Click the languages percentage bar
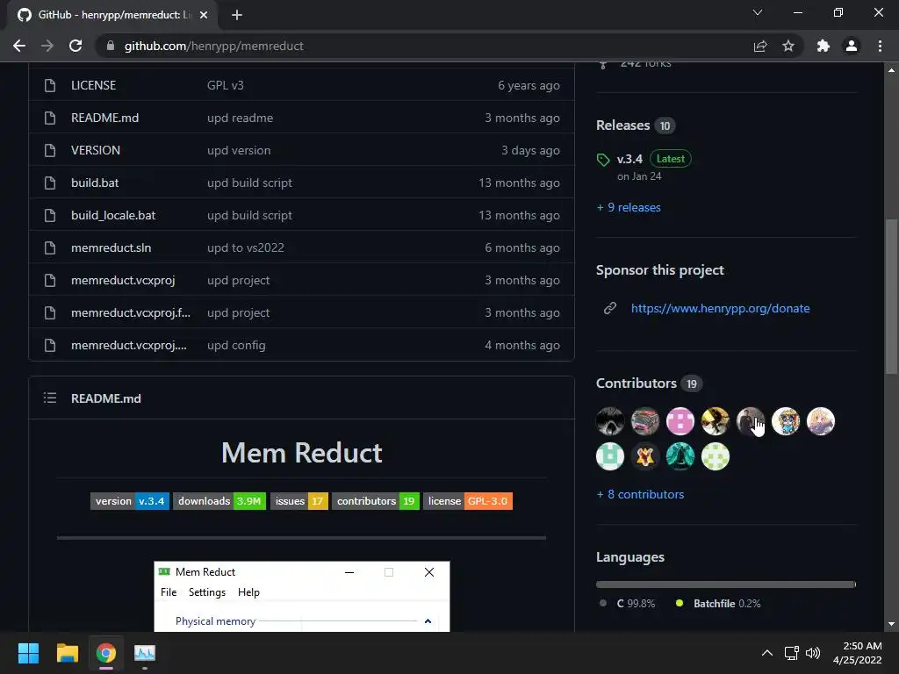 [x=726, y=584]
